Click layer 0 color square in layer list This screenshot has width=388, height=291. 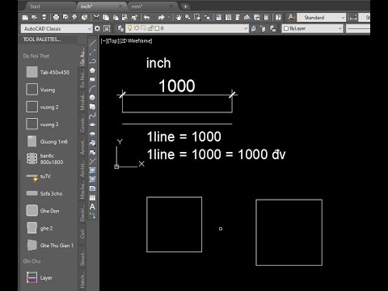[157, 28]
